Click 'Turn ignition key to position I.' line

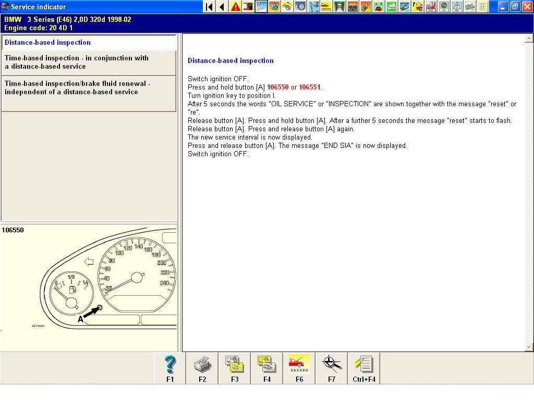[x=232, y=96]
